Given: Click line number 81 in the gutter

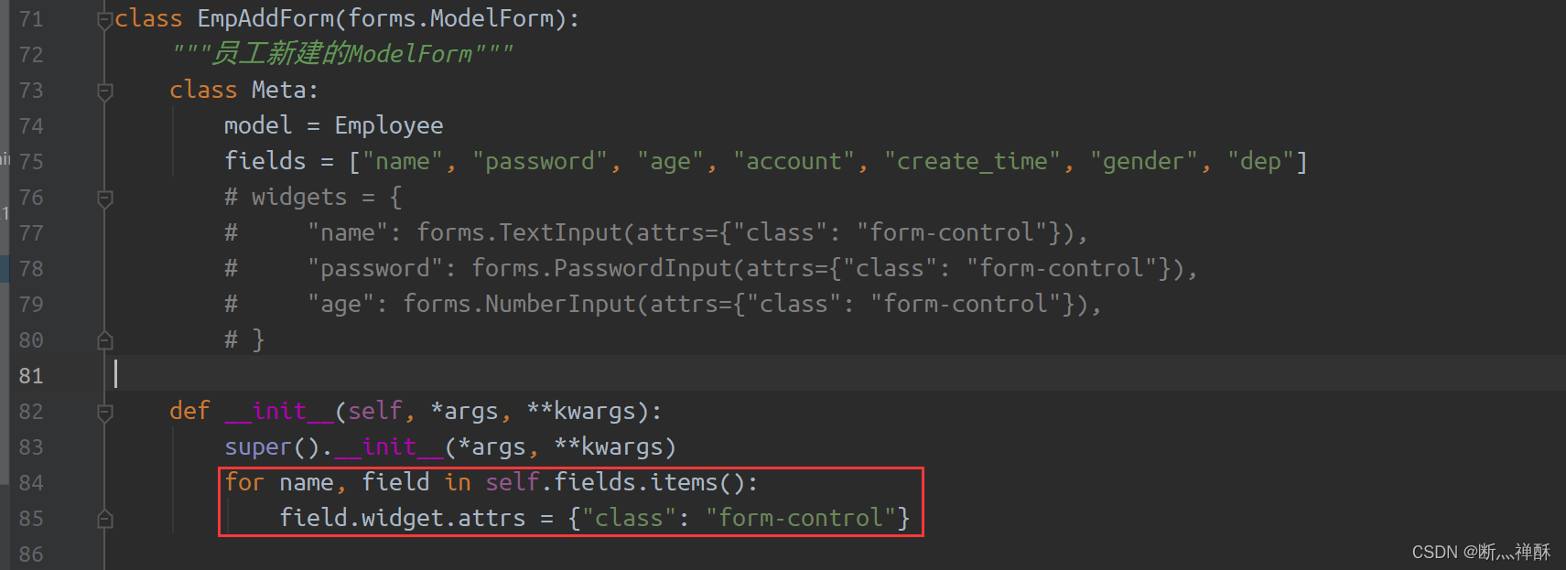Looking at the screenshot, I should coord(31,376).
